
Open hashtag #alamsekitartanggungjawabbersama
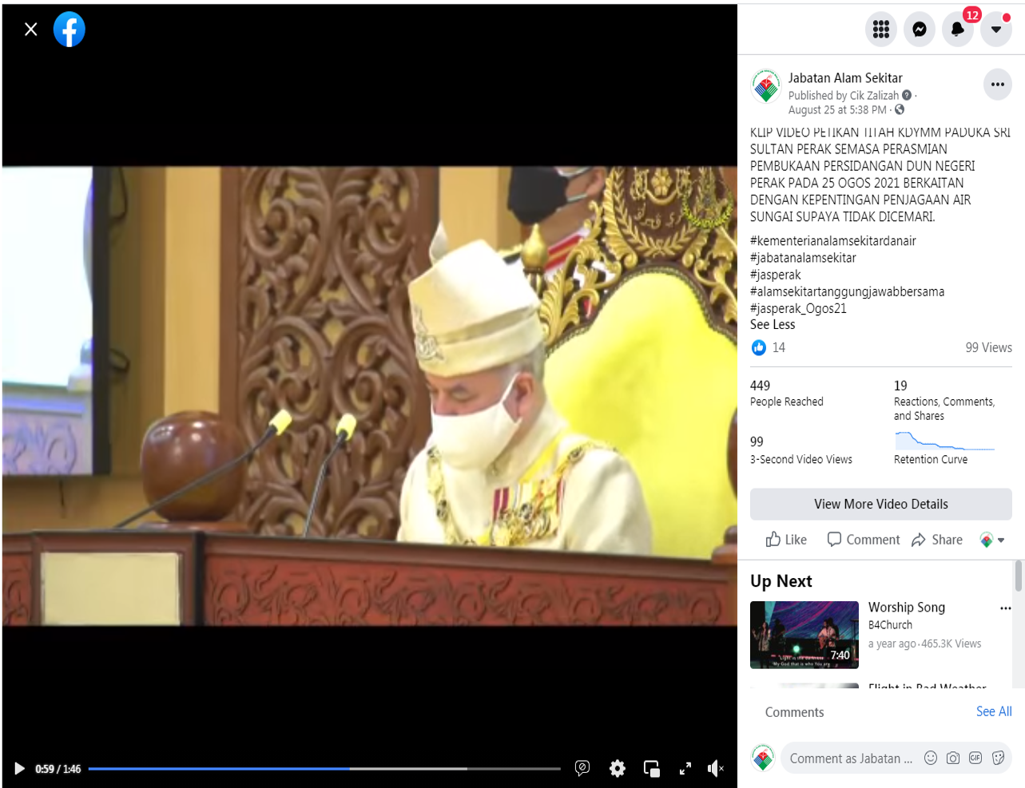[847, 291]
